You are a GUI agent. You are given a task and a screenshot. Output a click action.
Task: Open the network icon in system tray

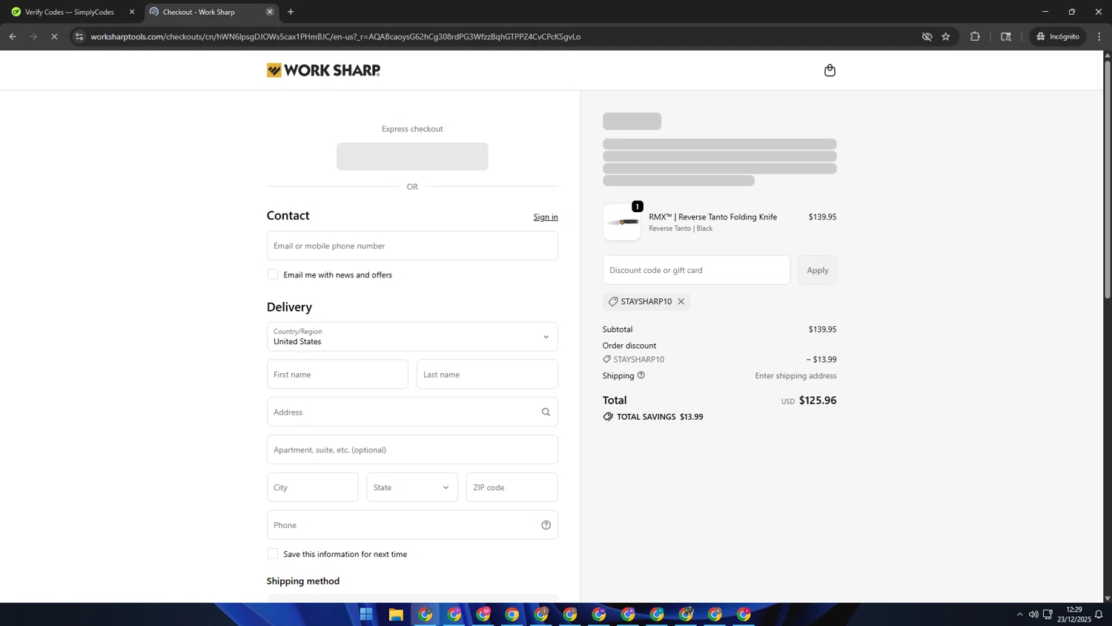1048,614
